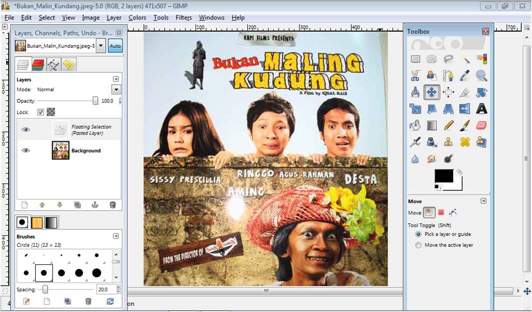Select the Free Select lasso tool
The image size is (532, 312).
(x=448, y=59)
